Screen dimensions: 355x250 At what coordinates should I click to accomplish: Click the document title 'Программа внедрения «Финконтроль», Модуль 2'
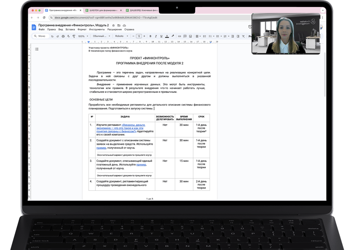[74, 25]
